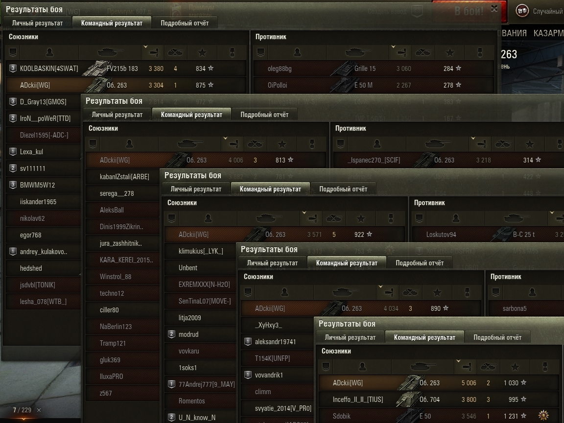Click platoon number badge next to modrud
The width and height of the screenshot is (564, 423).
(171, 334)
